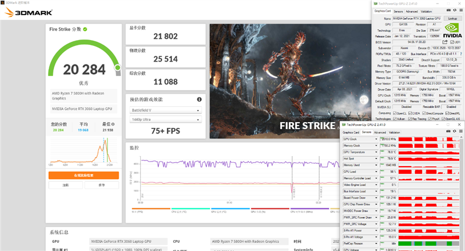Viewport: 465px width, 251px height.
Task: Expand Memory Clock sensor dropdown
Action: (x=376, y=145)
